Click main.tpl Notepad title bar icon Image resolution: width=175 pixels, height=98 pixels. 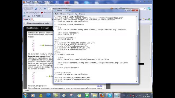(55, 11)
